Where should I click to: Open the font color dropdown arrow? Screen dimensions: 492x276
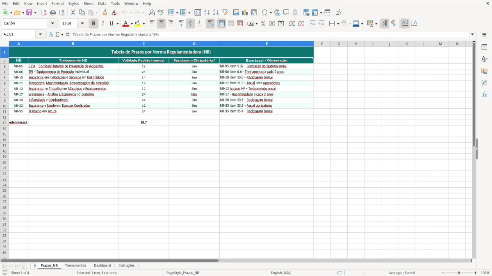click(x=131, y=24)
